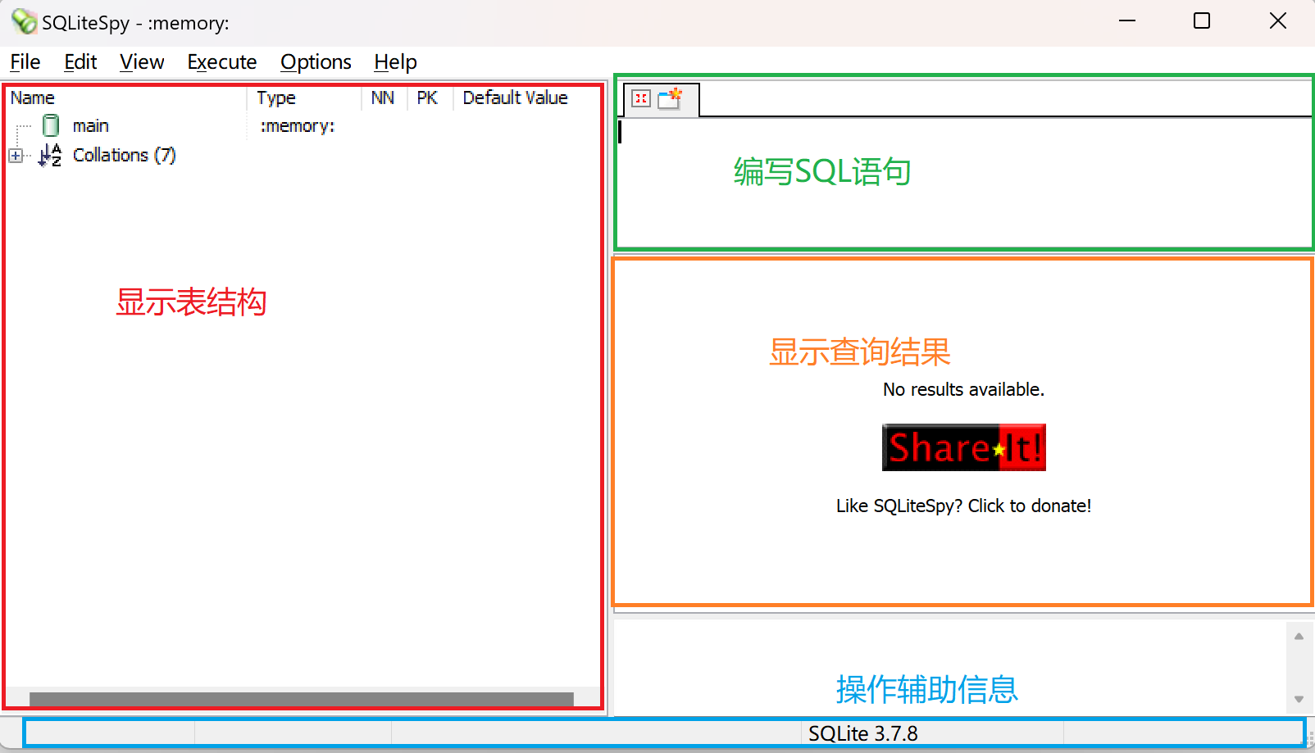Click the scroll-down arrow of the help pane
1315x753 pixels.
(1299, 701)
